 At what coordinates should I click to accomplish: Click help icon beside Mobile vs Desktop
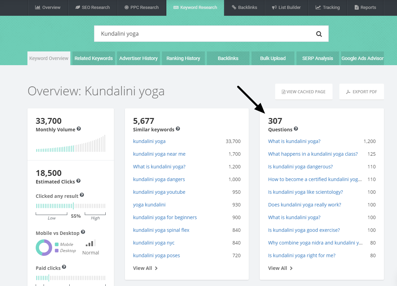[83, 232]
